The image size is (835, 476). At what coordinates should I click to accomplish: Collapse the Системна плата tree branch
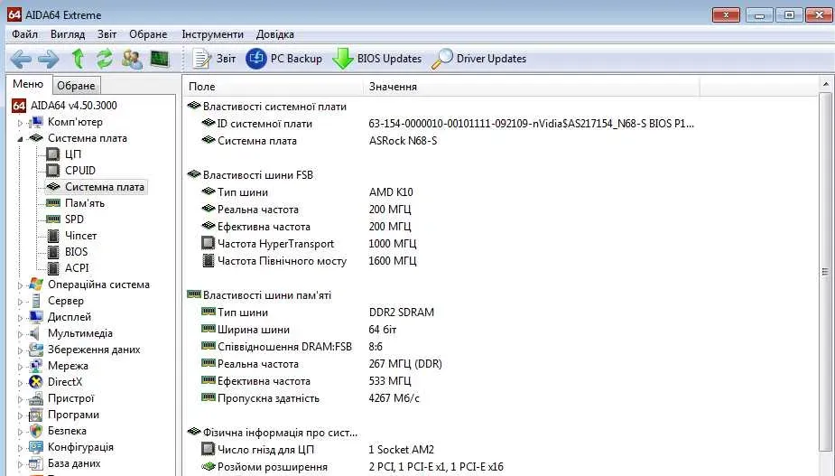pyautogui.click(x=22, y=139)
